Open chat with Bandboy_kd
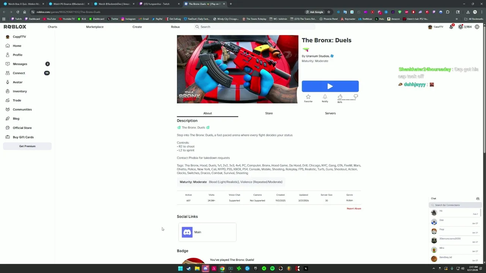 point(455,259)
